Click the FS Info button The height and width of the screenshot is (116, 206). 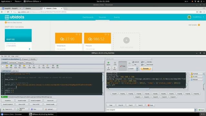coord(196,77)
